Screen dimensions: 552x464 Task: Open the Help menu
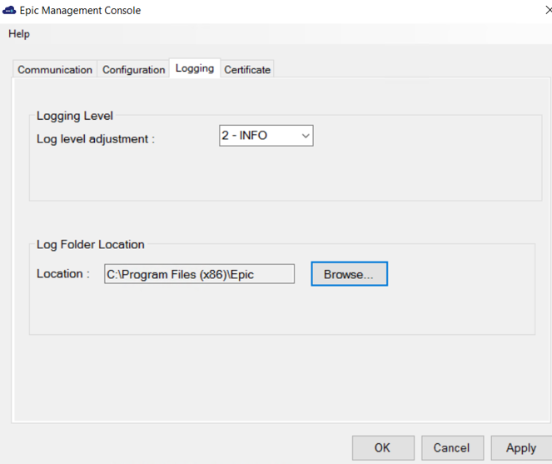pyautogui.click(x=19, y=34)
